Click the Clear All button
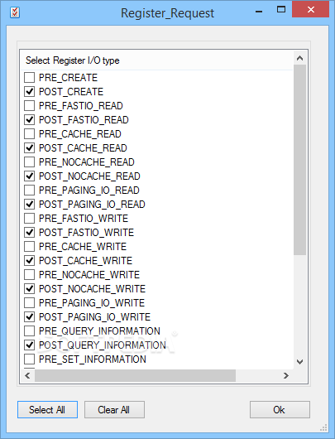Viewport: 335px width, 439px height. tap(114, 410)
